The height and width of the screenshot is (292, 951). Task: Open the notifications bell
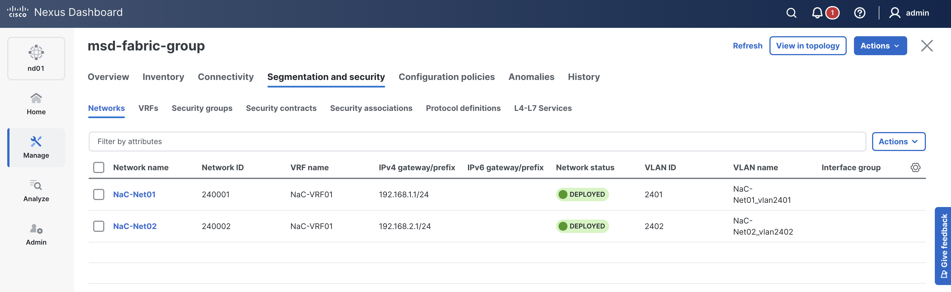click(817, 13)
